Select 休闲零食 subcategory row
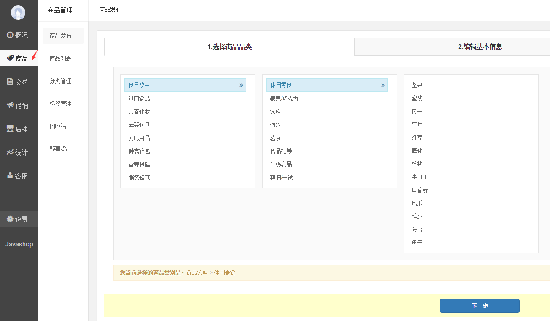This screenshot has width=550, height=321. point(327,85)
